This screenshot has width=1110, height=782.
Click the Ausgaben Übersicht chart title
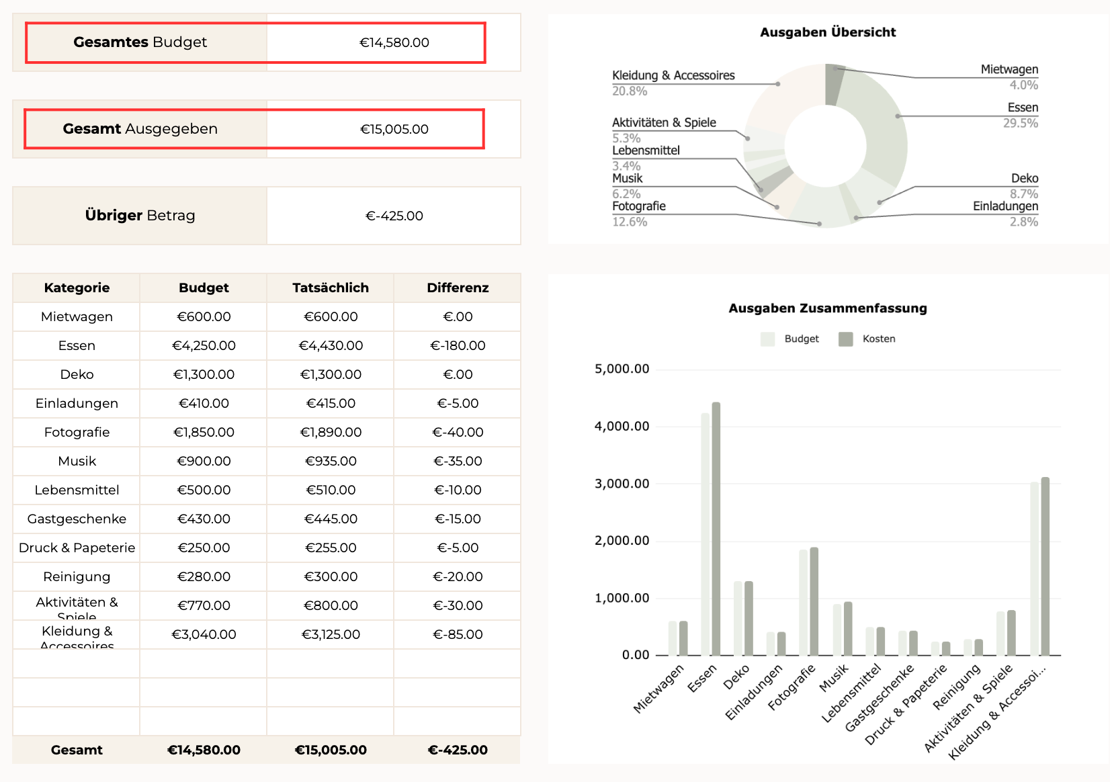coord(827,32)
